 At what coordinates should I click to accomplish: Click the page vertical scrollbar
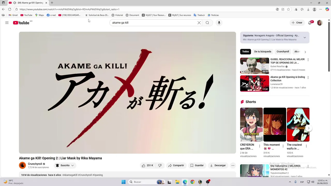click(x=329, y=47)
